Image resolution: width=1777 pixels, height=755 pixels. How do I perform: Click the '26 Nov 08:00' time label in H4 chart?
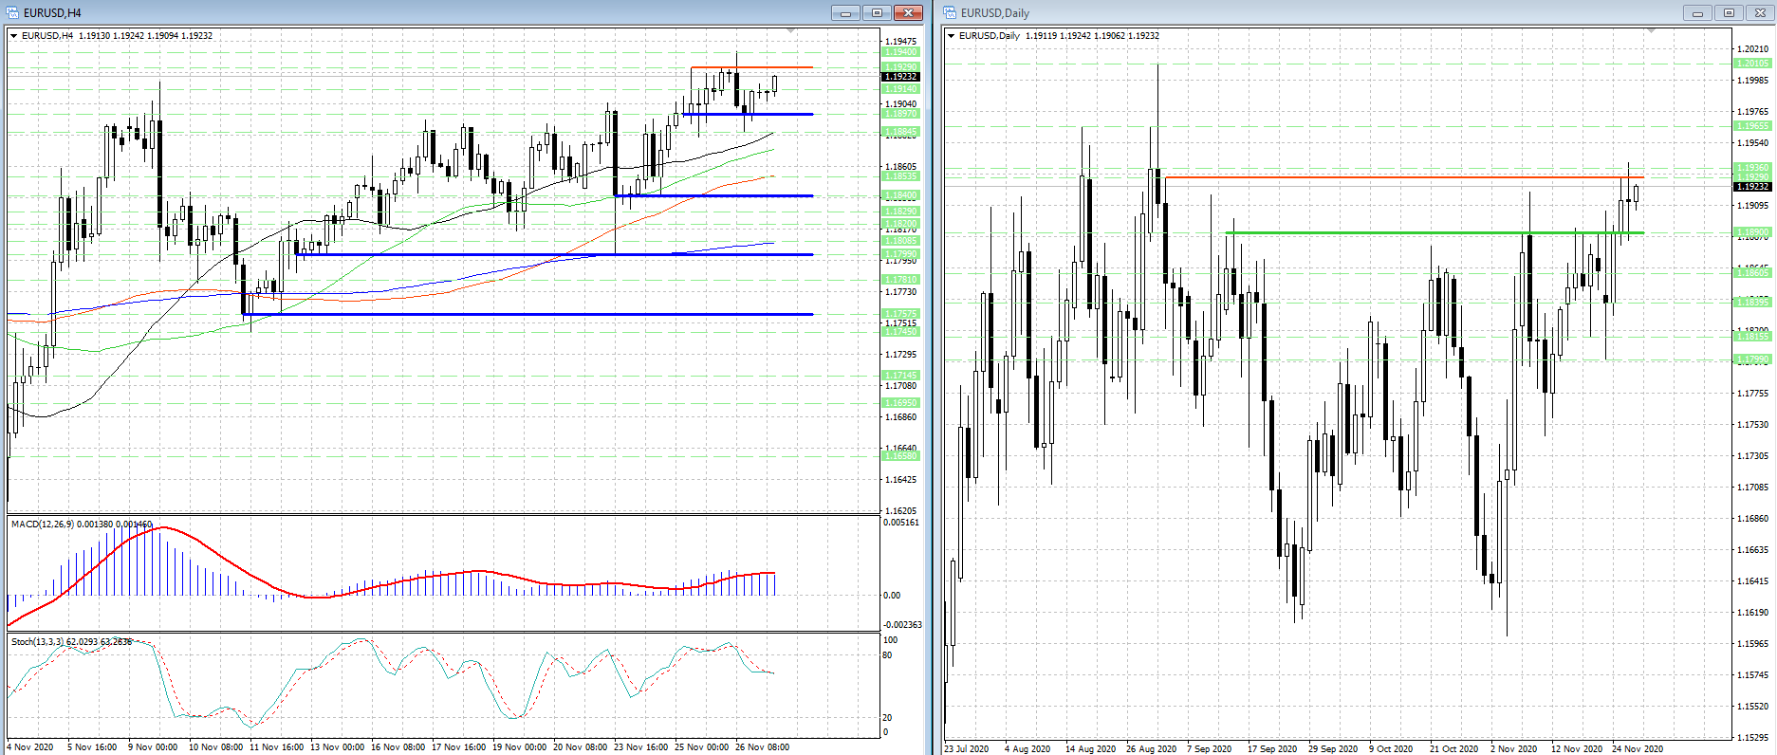[763, 747]
